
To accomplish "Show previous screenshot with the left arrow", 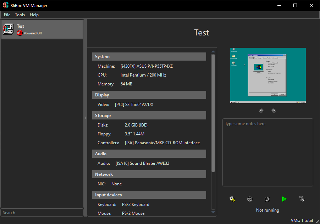I will pos(261,111).
